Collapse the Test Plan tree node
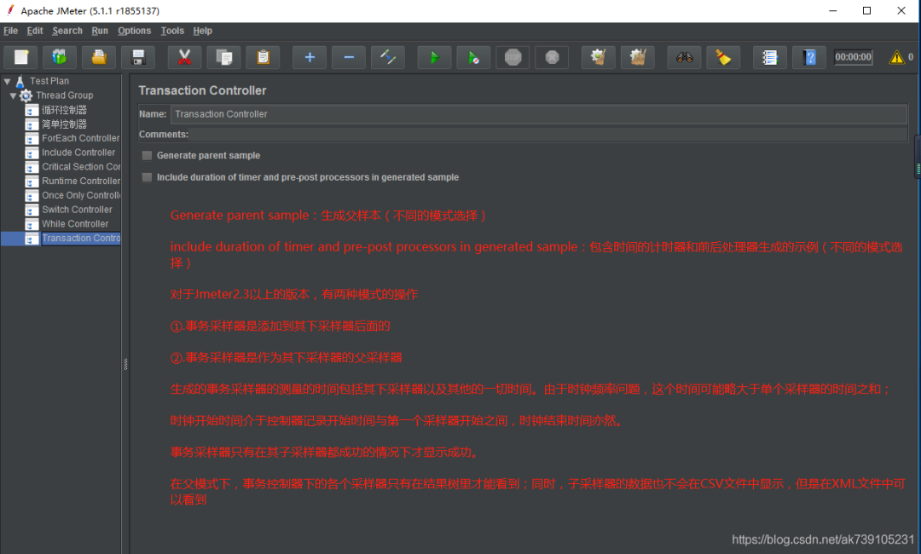The image size is (921, 554). pyautogui.click(x=7, y=81)
